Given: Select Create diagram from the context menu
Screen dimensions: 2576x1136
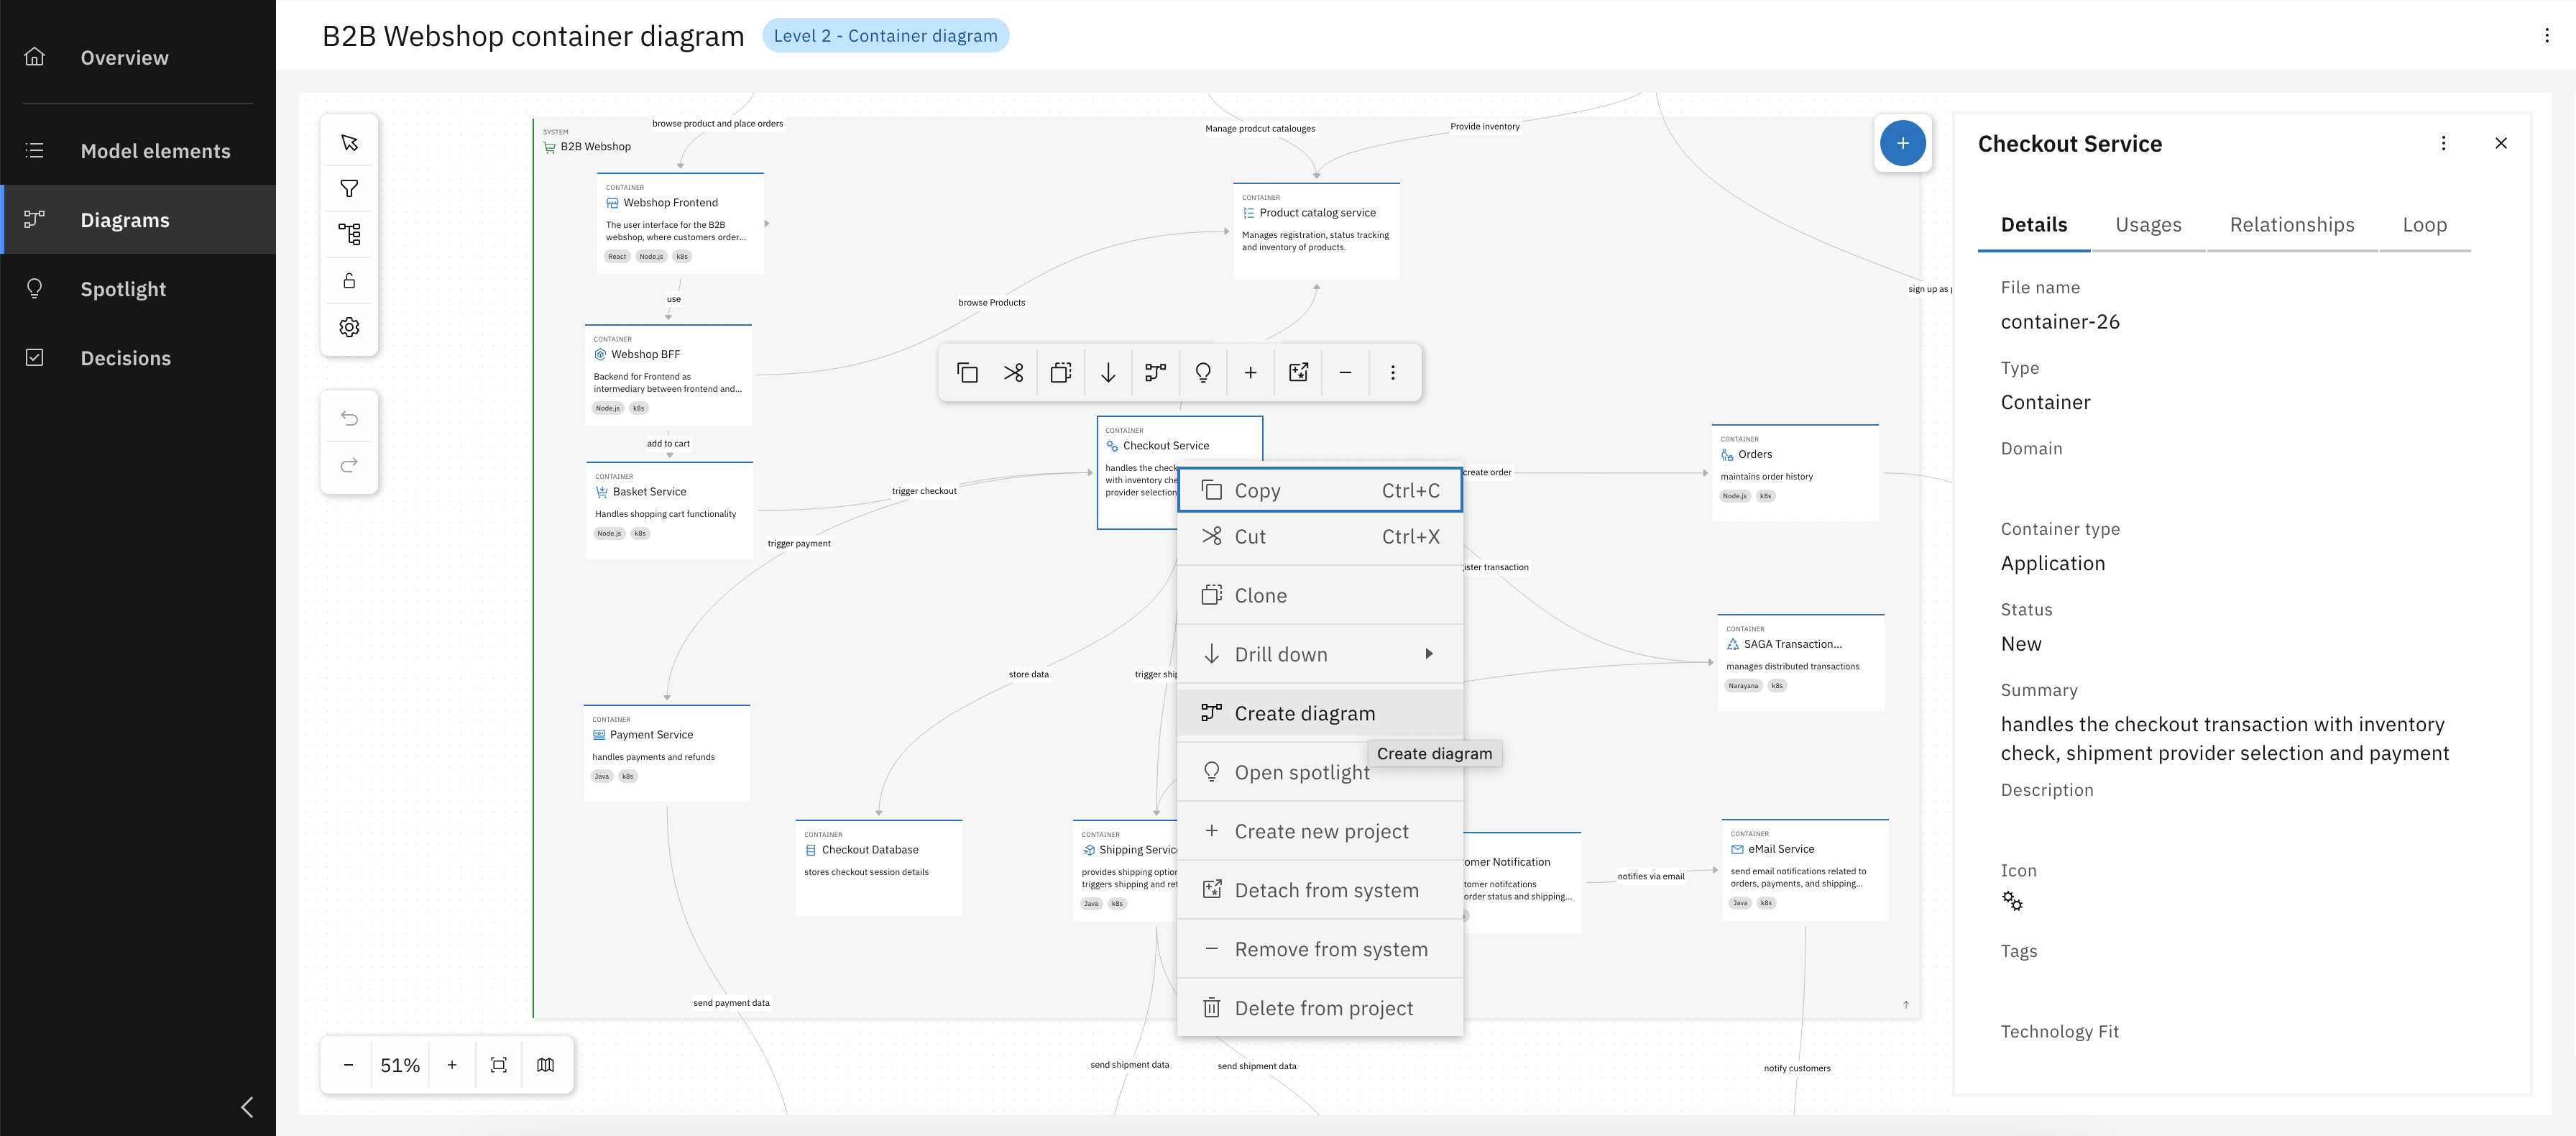Looking at the screenshot, I should point(1305,712).
